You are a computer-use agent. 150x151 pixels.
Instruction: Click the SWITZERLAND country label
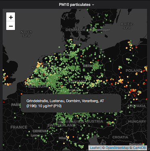pyautogui.click(x=61, y=125)
